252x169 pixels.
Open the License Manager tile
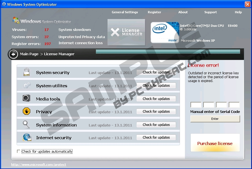coord(126,32)
